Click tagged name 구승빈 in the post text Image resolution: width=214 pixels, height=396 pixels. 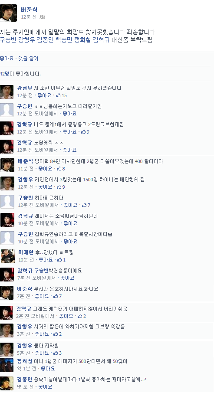click(x=8, y=40)
